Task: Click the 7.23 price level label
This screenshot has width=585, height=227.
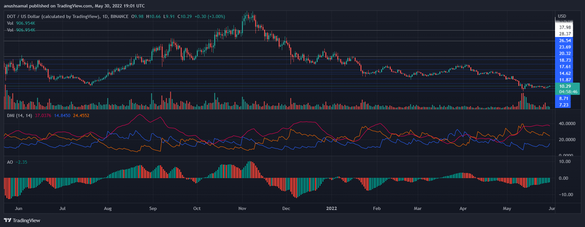Action: point(564,105)
